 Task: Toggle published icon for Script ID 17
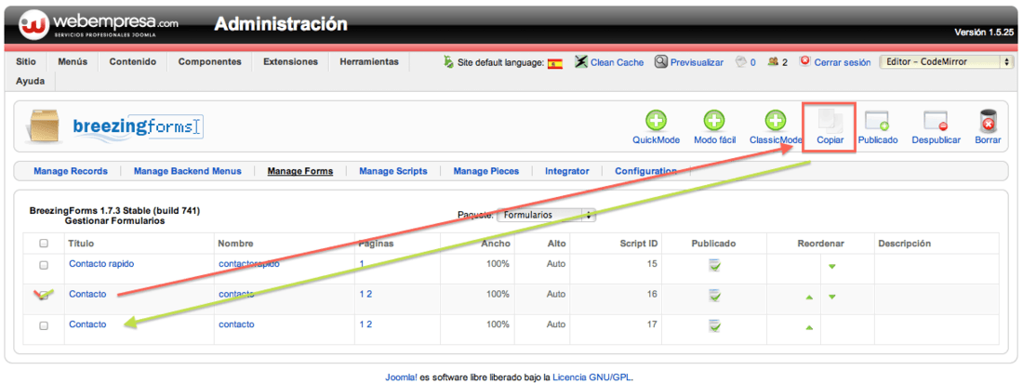[714, 324]
